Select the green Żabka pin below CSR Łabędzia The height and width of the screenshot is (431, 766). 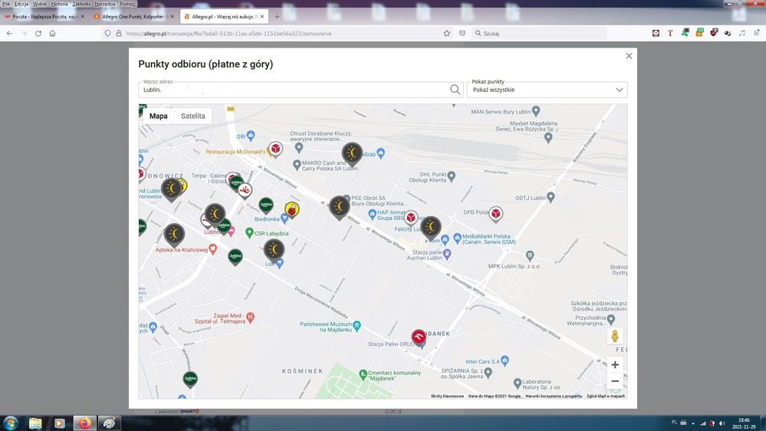point(235,257)
